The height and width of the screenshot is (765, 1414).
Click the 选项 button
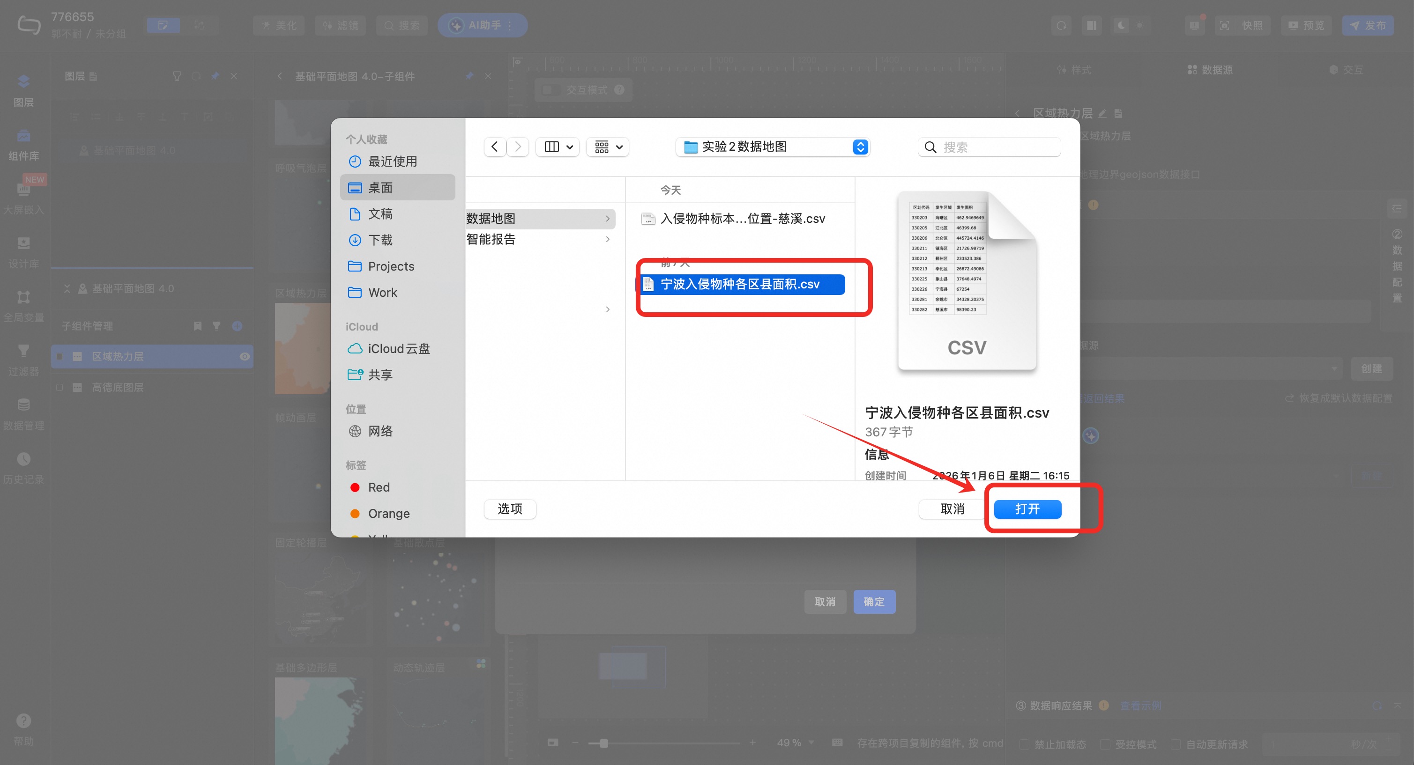point(509,509)
